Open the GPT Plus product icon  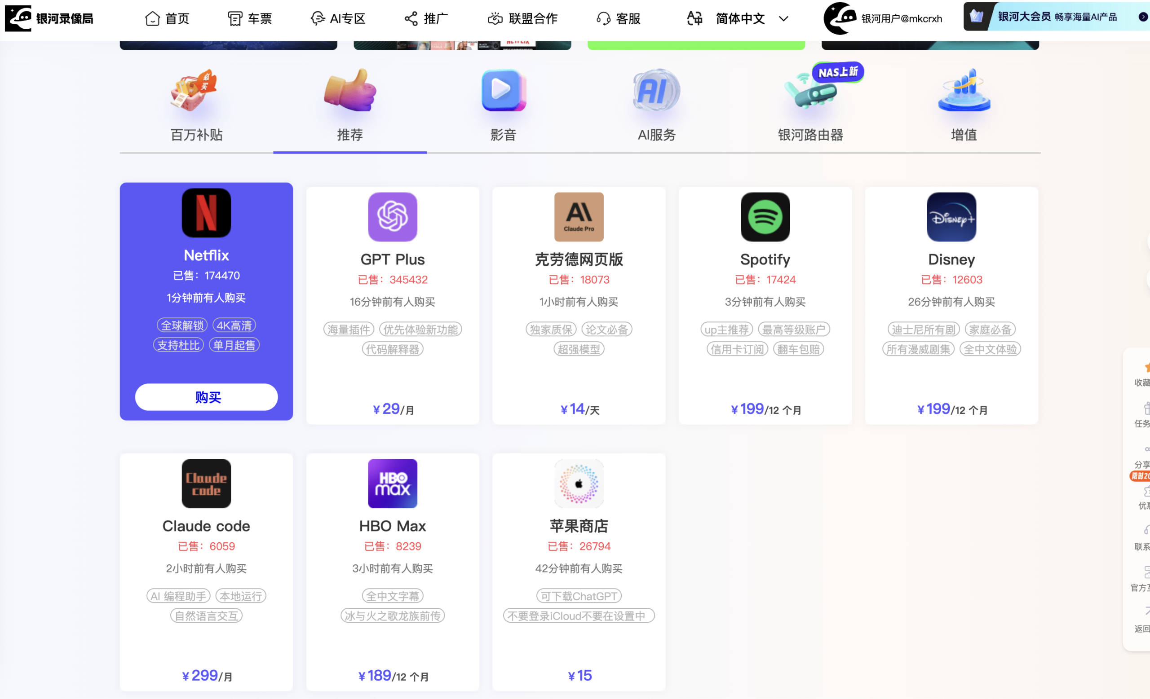pyautogui.click(x=393, y=217)
